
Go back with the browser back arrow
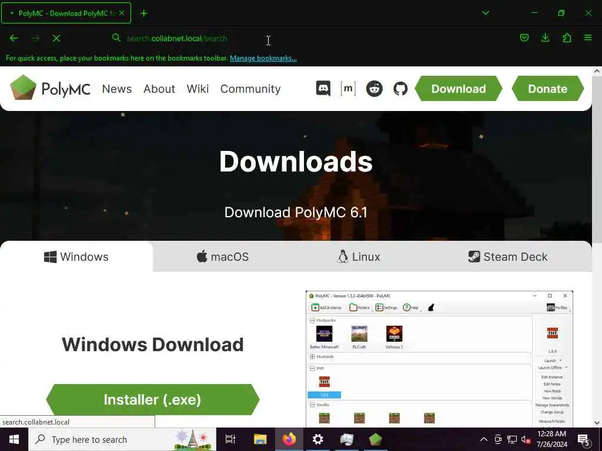pyautogui.click(x=14, y=38)
